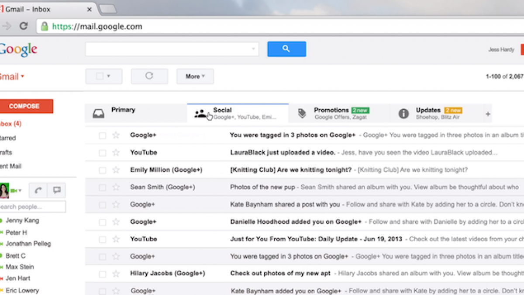Open a new chat with the chat bubble icon
Image resolution: width=524 pixels, height=295 pixels.
tap(56, 190)
